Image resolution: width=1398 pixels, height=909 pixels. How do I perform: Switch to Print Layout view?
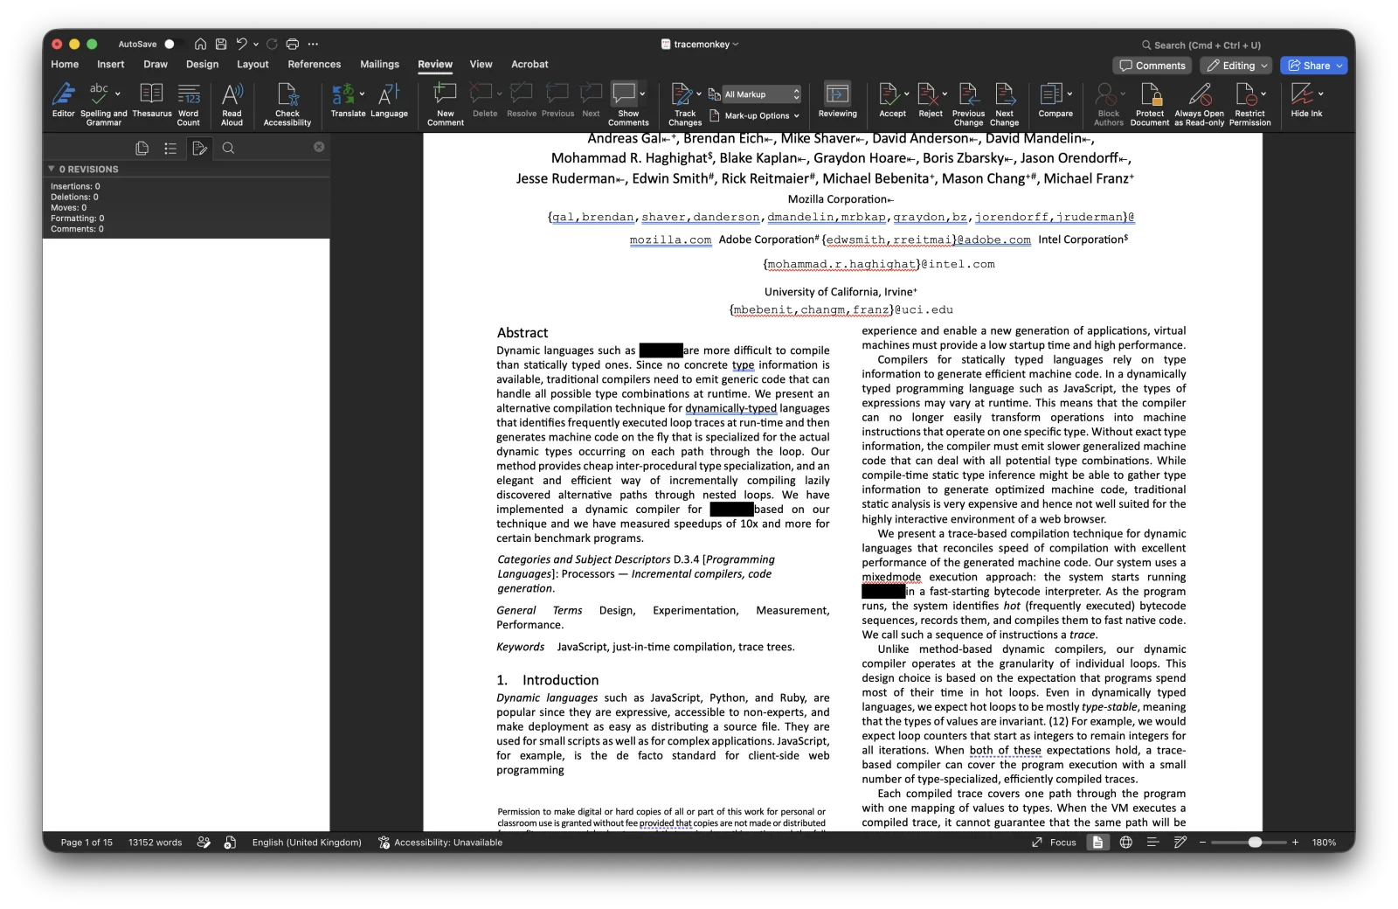(1097, 843)
